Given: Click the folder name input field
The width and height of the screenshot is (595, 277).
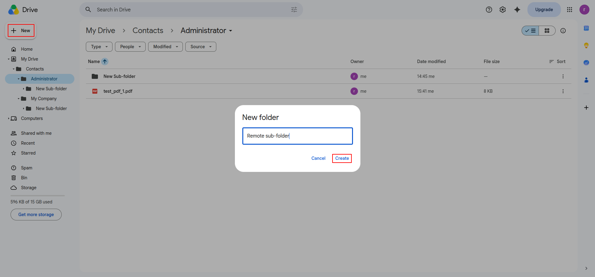Looking at the screenshot, I should (297, 136).
